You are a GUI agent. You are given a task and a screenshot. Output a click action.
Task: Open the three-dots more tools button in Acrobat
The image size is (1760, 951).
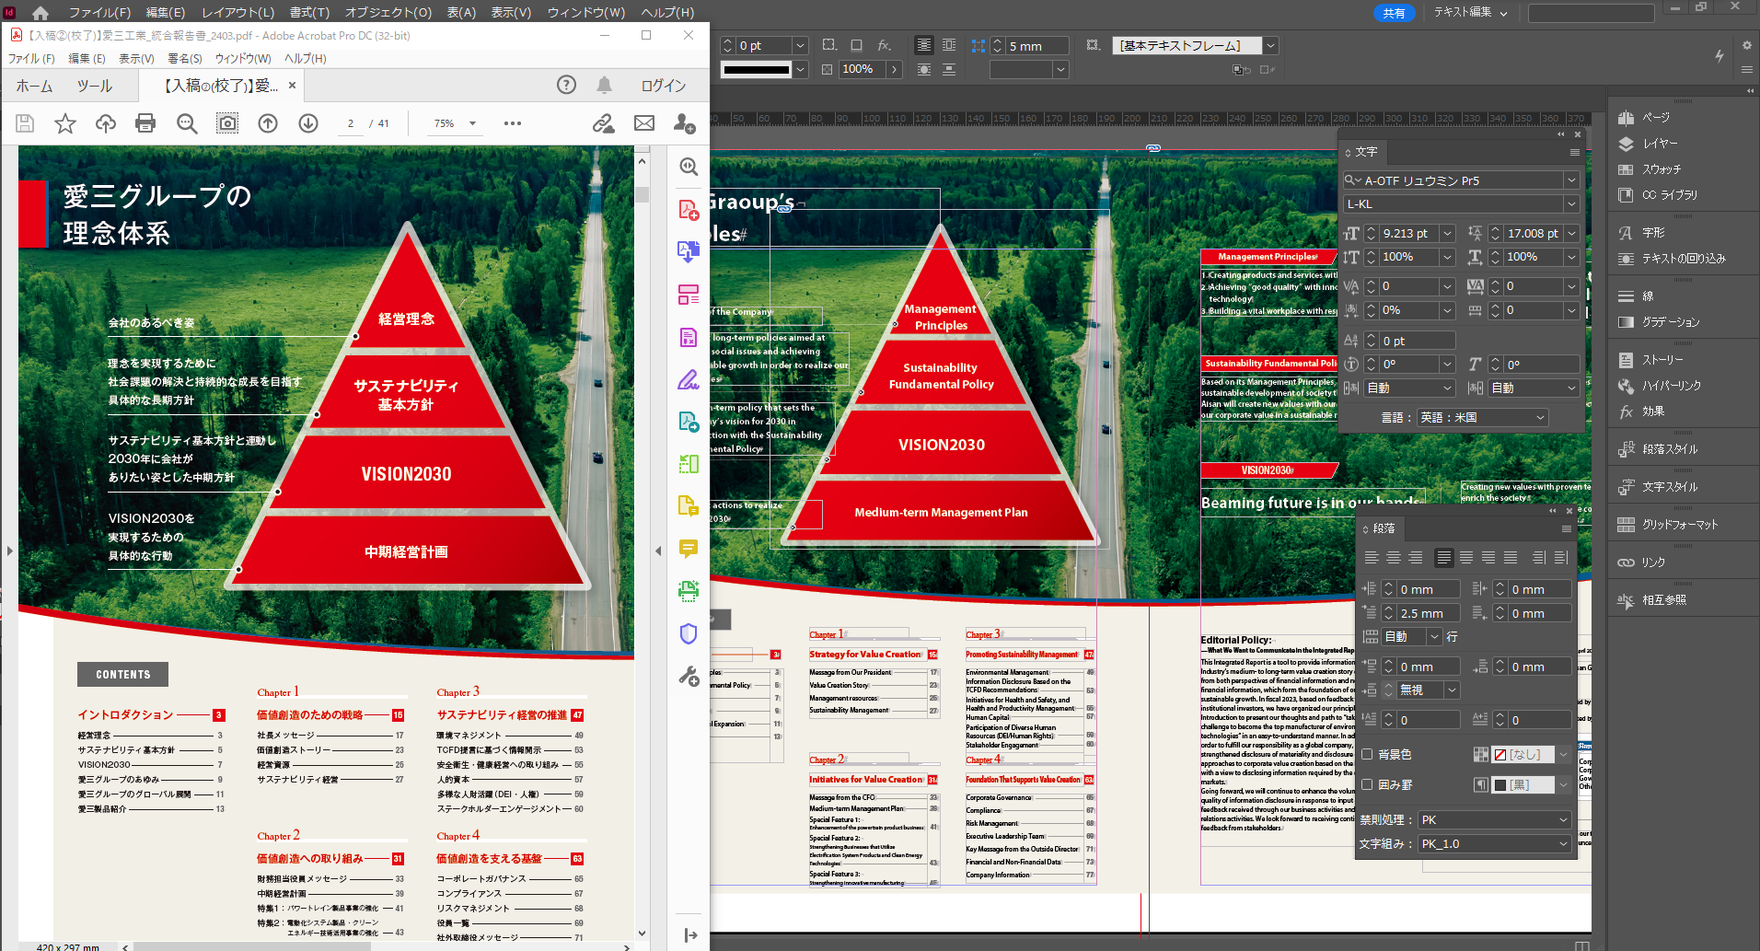click(513, 123)
